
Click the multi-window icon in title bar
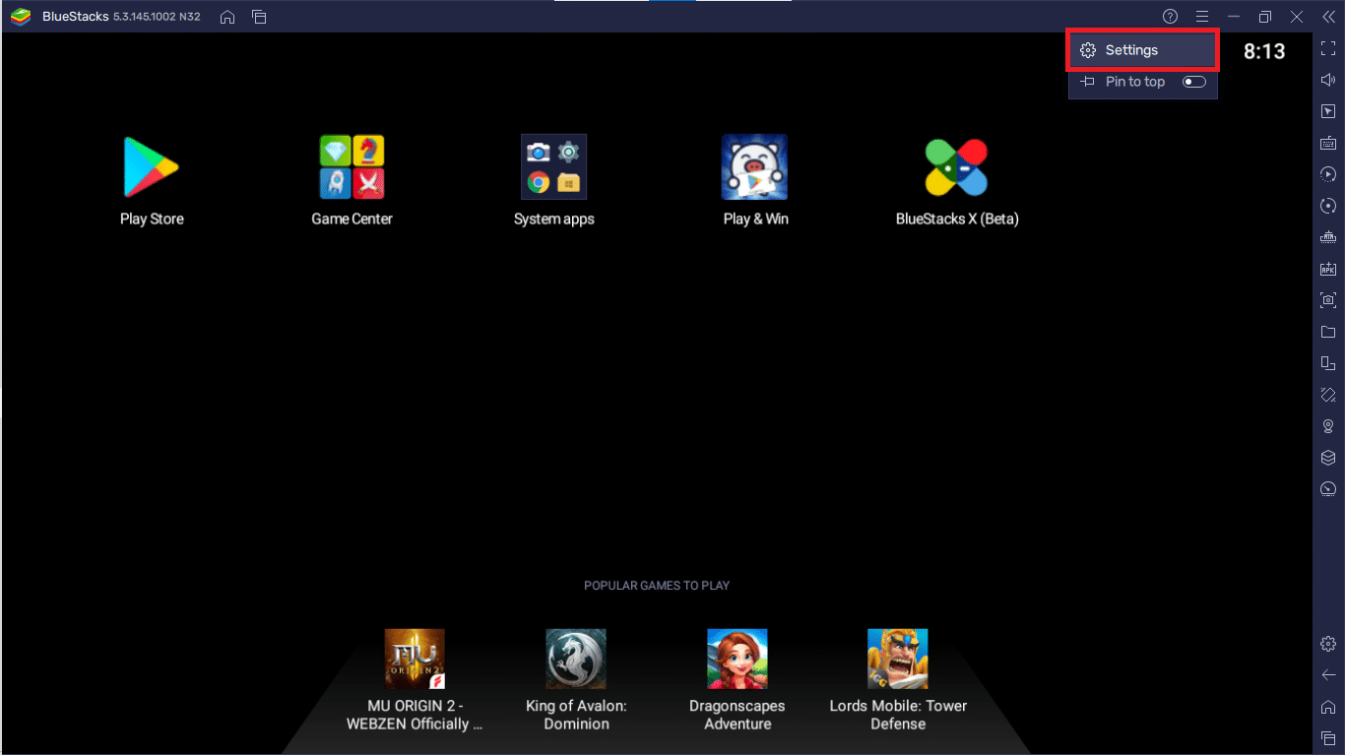[259, 17]
